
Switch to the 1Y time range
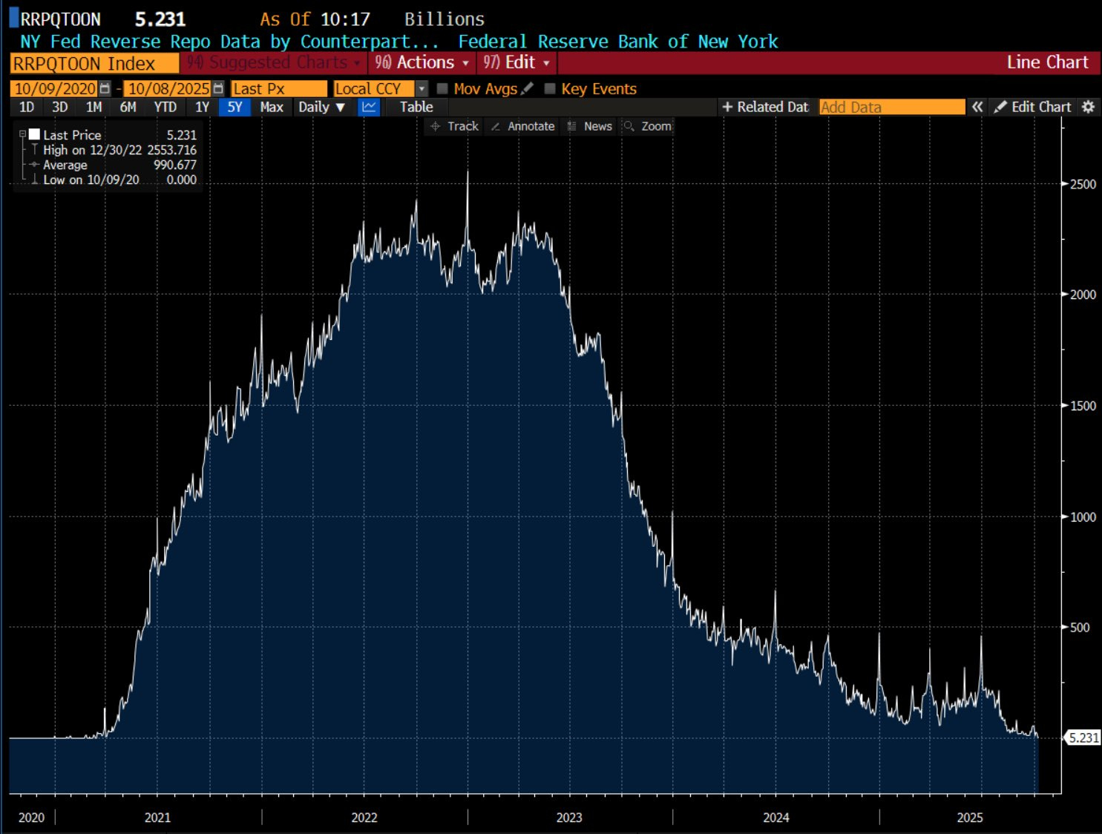pos(202,108)
